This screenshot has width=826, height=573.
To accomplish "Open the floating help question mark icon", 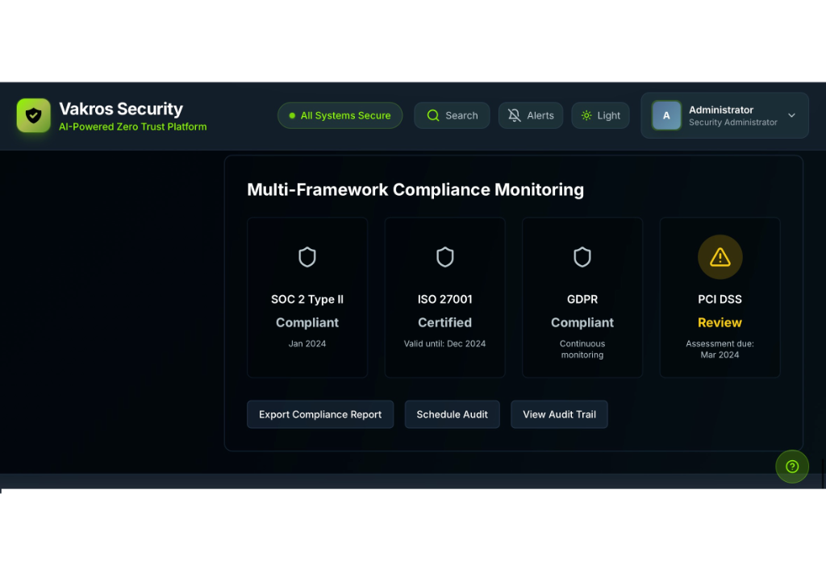I will coord(792,466).
